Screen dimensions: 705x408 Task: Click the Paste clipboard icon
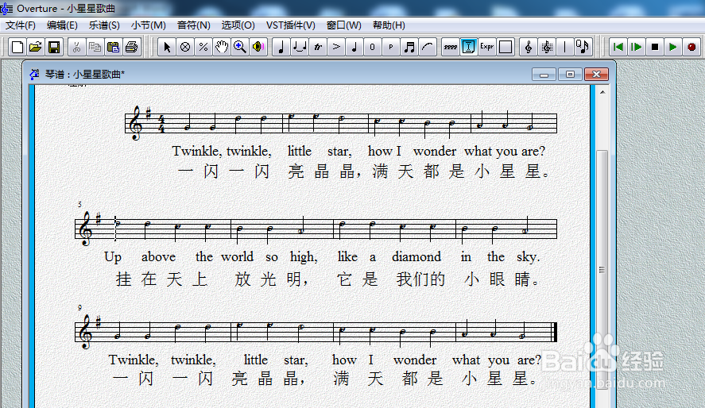pyautogui.click(x=114, y=47)
